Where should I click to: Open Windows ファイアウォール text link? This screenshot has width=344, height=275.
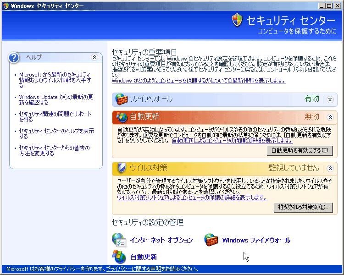[x=256, y=240]
